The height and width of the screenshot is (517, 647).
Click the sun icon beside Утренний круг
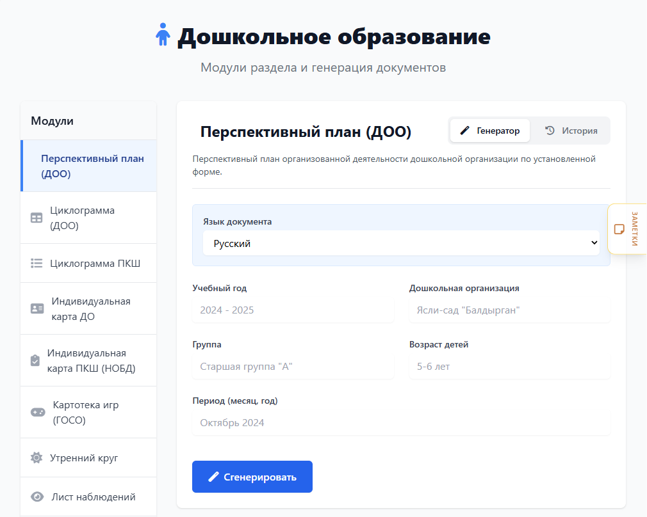click(37, 457)
